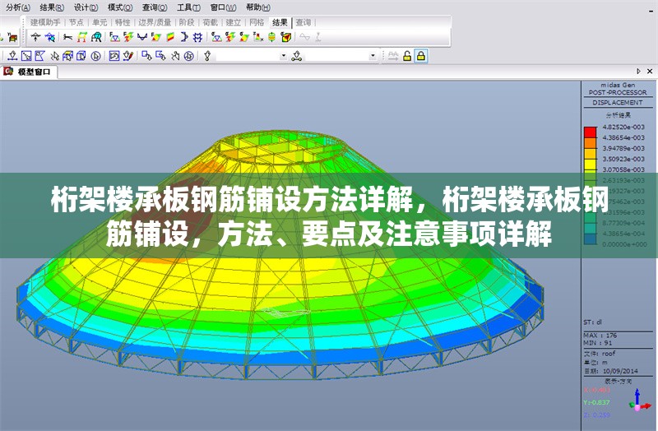Image resolution: width=658 pixels, height=431 pixels.
Task: Click the unselect all circled cursor icon
Action: [x=189, y=56]
